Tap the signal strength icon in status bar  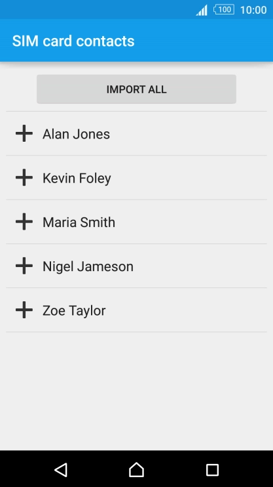point(202,11)
